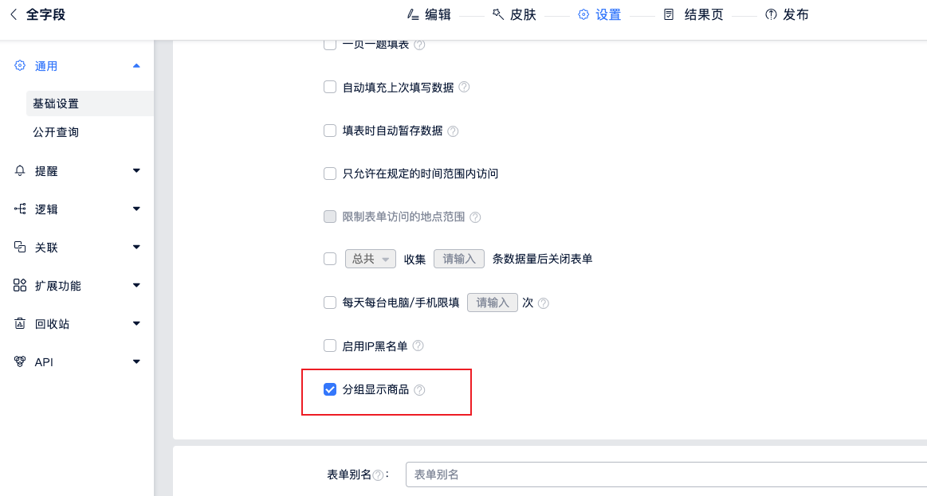Click help icon next to 限制表单访问的地点范围
927x496 pixels.
coord(475,217)
